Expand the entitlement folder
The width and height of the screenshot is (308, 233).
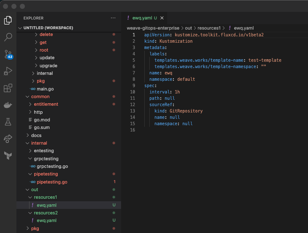[69, 104]
